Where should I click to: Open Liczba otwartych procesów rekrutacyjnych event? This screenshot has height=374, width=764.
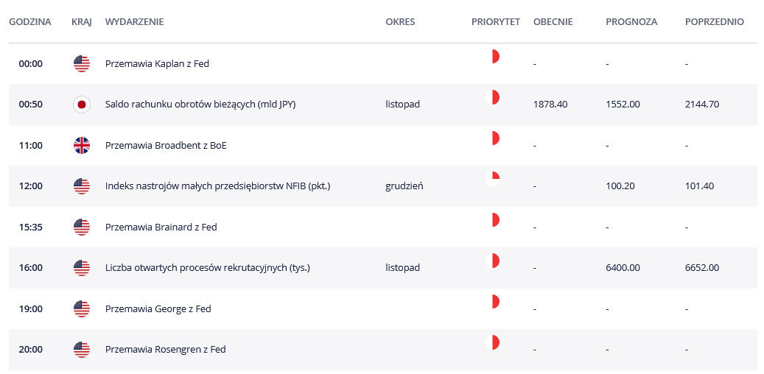pos(208,268)
